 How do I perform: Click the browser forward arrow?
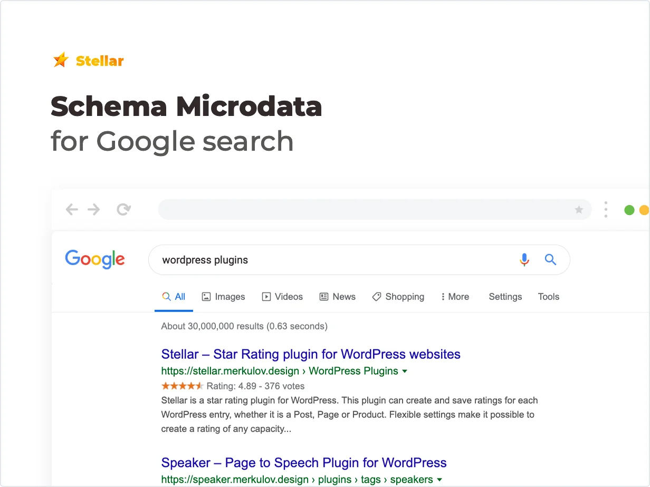(x=94, y=210)
